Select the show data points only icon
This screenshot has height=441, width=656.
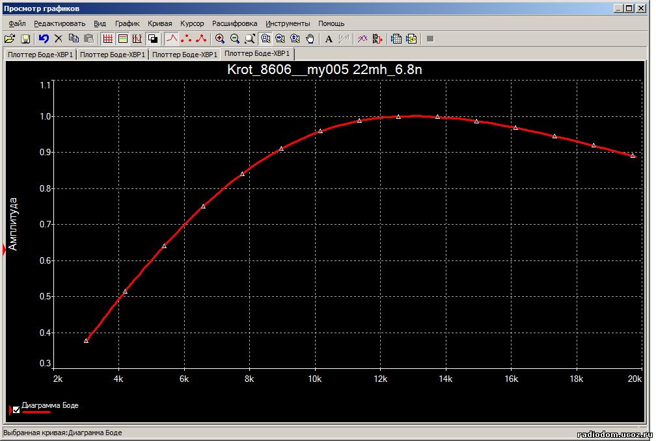(x=186, y=39)
